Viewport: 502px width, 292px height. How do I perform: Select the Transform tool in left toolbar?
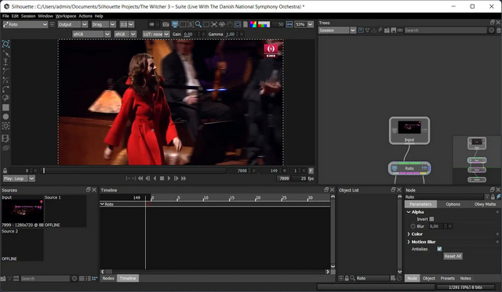5,44
